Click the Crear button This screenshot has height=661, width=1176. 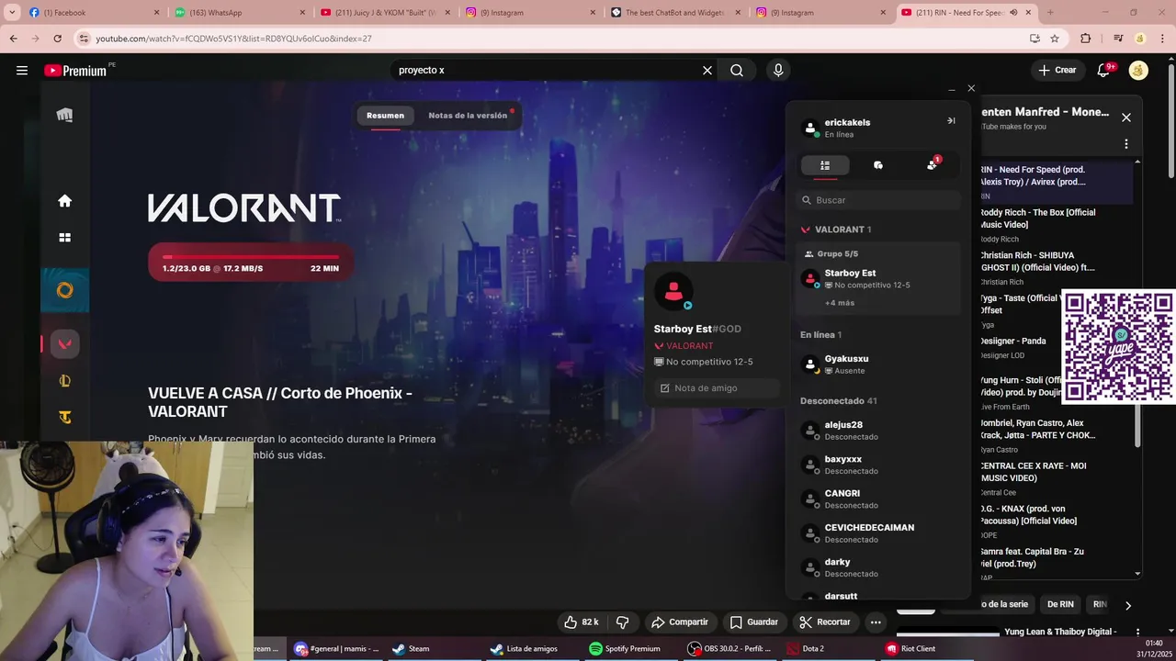click(1057, 71)
